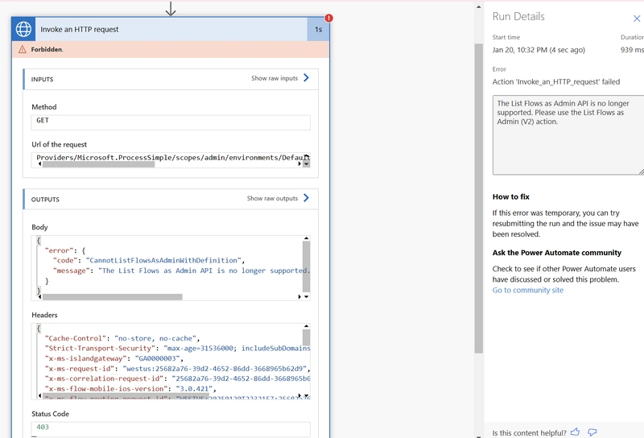Screen dimensions: 644x438
Task: Click the Body horizontal scrollbar
Action: [x=112, y=296]
